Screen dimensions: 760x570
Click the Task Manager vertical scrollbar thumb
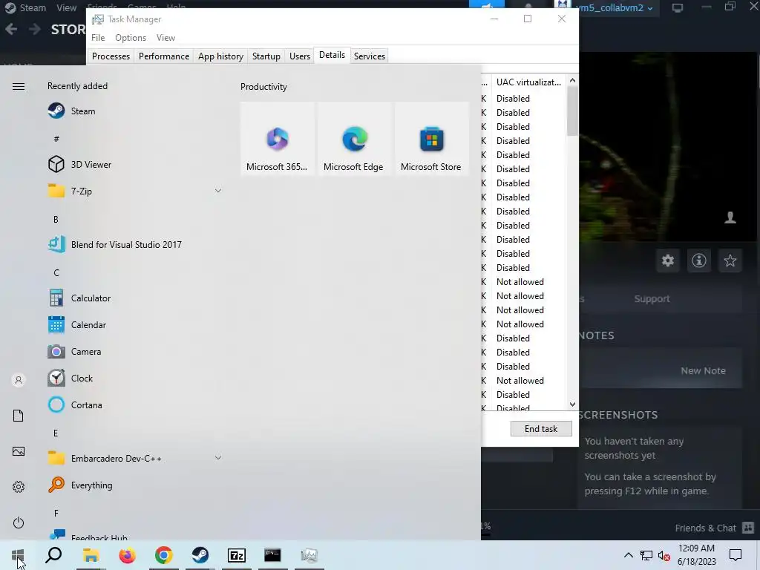[x=572, y=111]
